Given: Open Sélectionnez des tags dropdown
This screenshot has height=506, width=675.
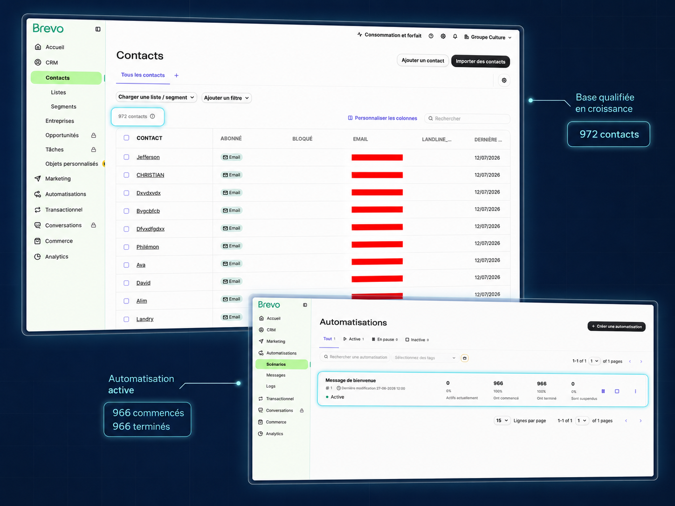Looking at the screenshot, I should pos(425,358).
